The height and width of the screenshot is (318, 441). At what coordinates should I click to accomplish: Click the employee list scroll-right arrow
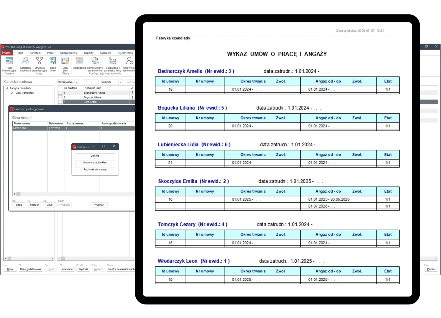coord(436,259)
